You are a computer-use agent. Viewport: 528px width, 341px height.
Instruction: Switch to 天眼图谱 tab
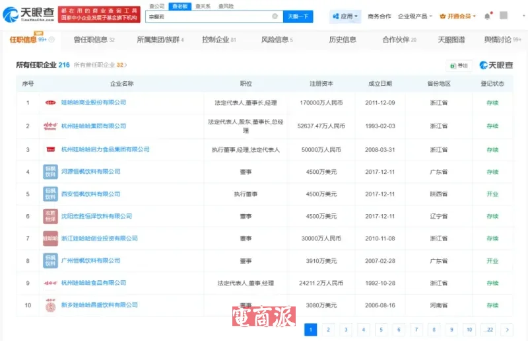tap(451, 40)
